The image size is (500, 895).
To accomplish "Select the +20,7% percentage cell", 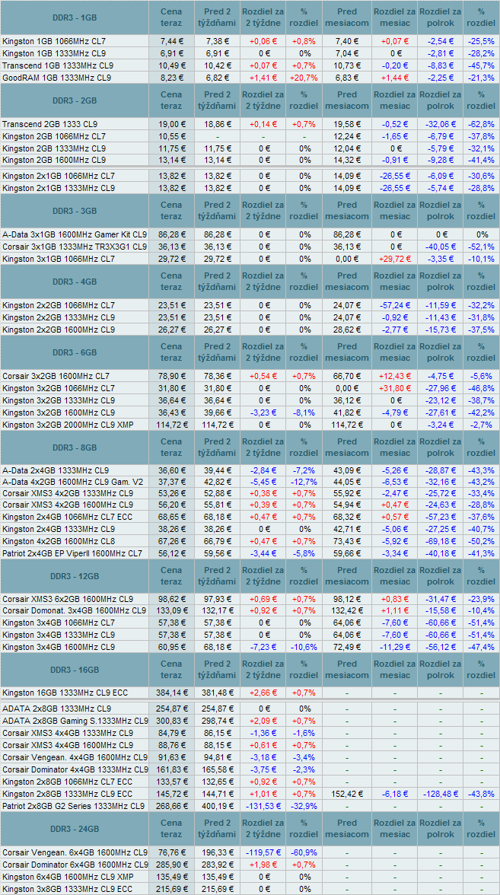I will pos(304,78).
